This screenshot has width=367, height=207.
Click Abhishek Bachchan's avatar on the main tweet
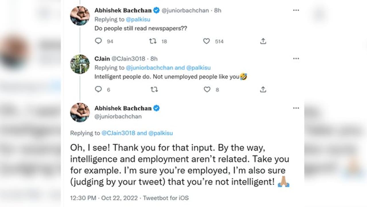80,112
